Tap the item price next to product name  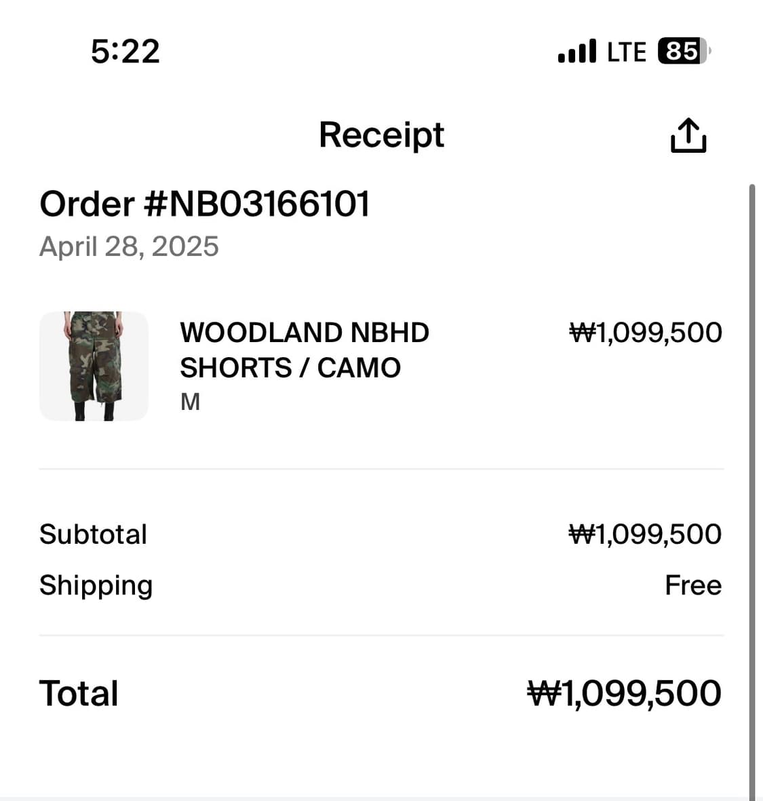(x=645, y=333)
